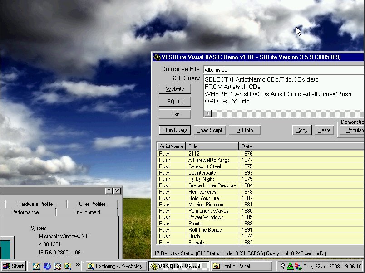
Task: Select the A Farewell to Kings row
Action: [260, 160]
